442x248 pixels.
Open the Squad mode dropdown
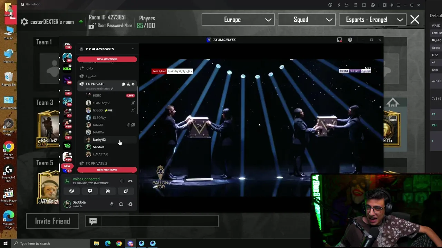[x=306, y=20]
